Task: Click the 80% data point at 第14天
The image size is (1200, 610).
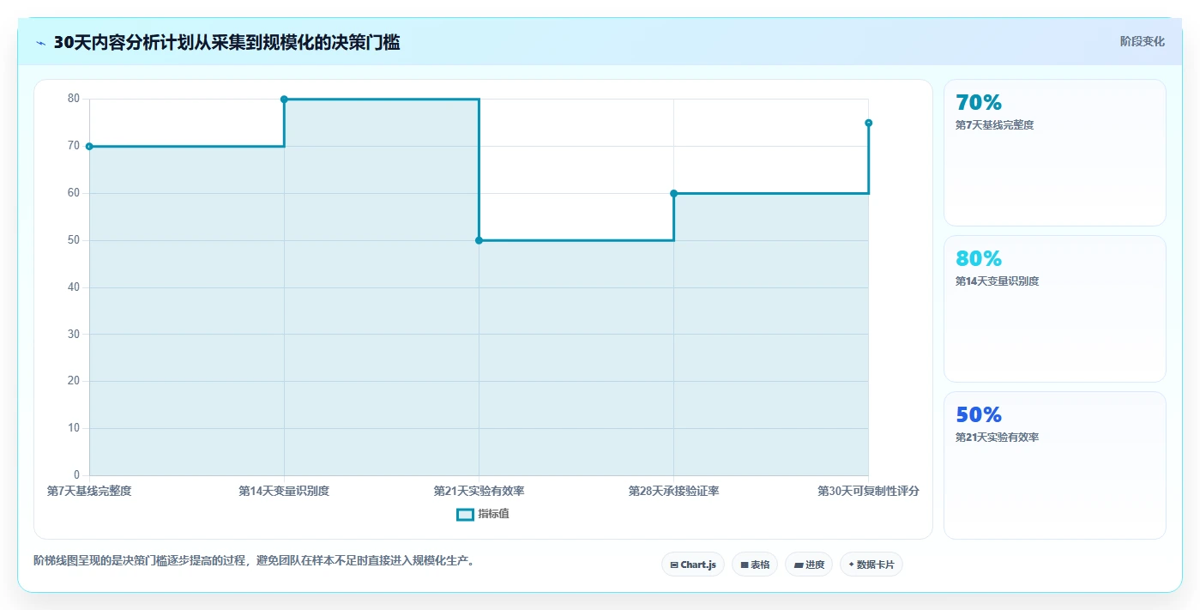Action: [x=284, y=100]
